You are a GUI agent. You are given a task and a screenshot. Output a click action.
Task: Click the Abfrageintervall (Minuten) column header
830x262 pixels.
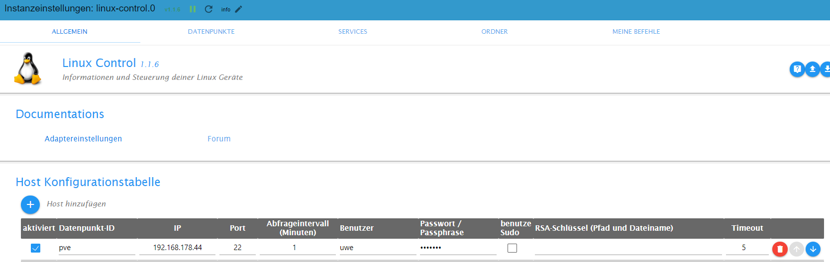pos(298,228)
